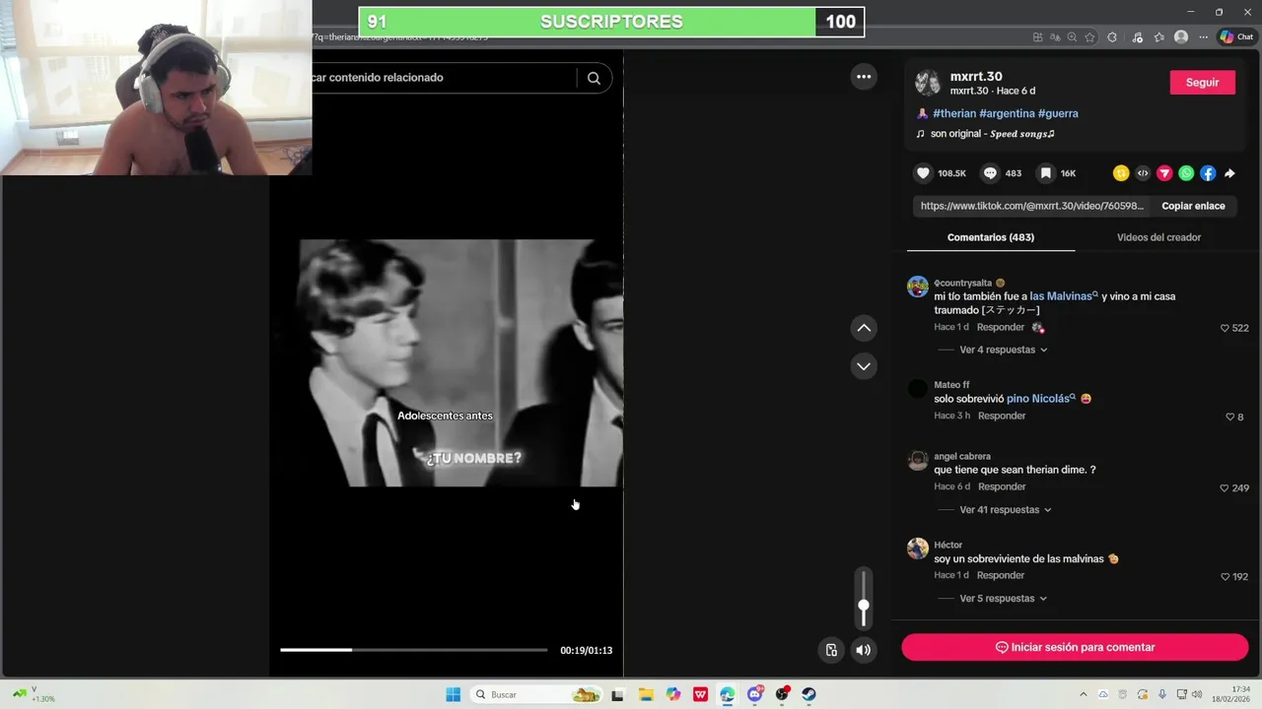This screenshot has height=709, width=1262.
Task: Share via red send-to-friends icon
Action: tap(1164, 173)
